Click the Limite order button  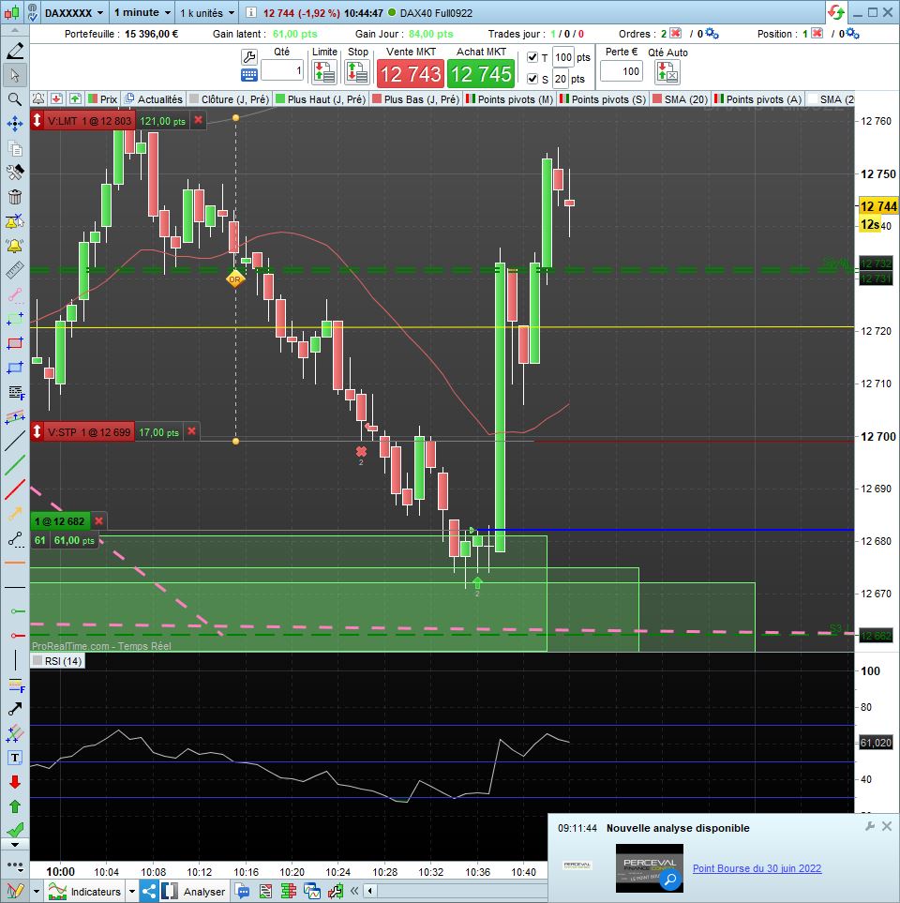point(324,72)
